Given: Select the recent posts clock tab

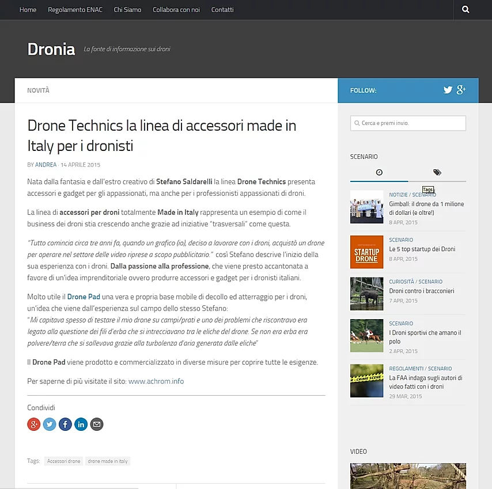Looking at the screenshot, I should [x=379, y=172].
